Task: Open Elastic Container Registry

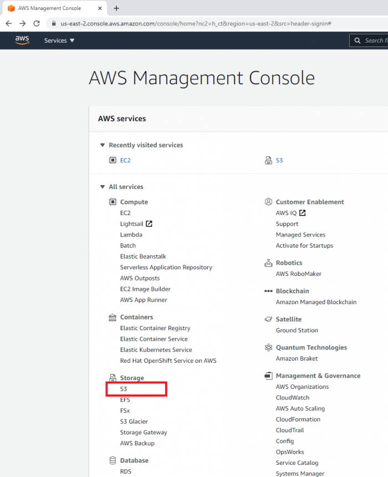Action: click(155, 328)
